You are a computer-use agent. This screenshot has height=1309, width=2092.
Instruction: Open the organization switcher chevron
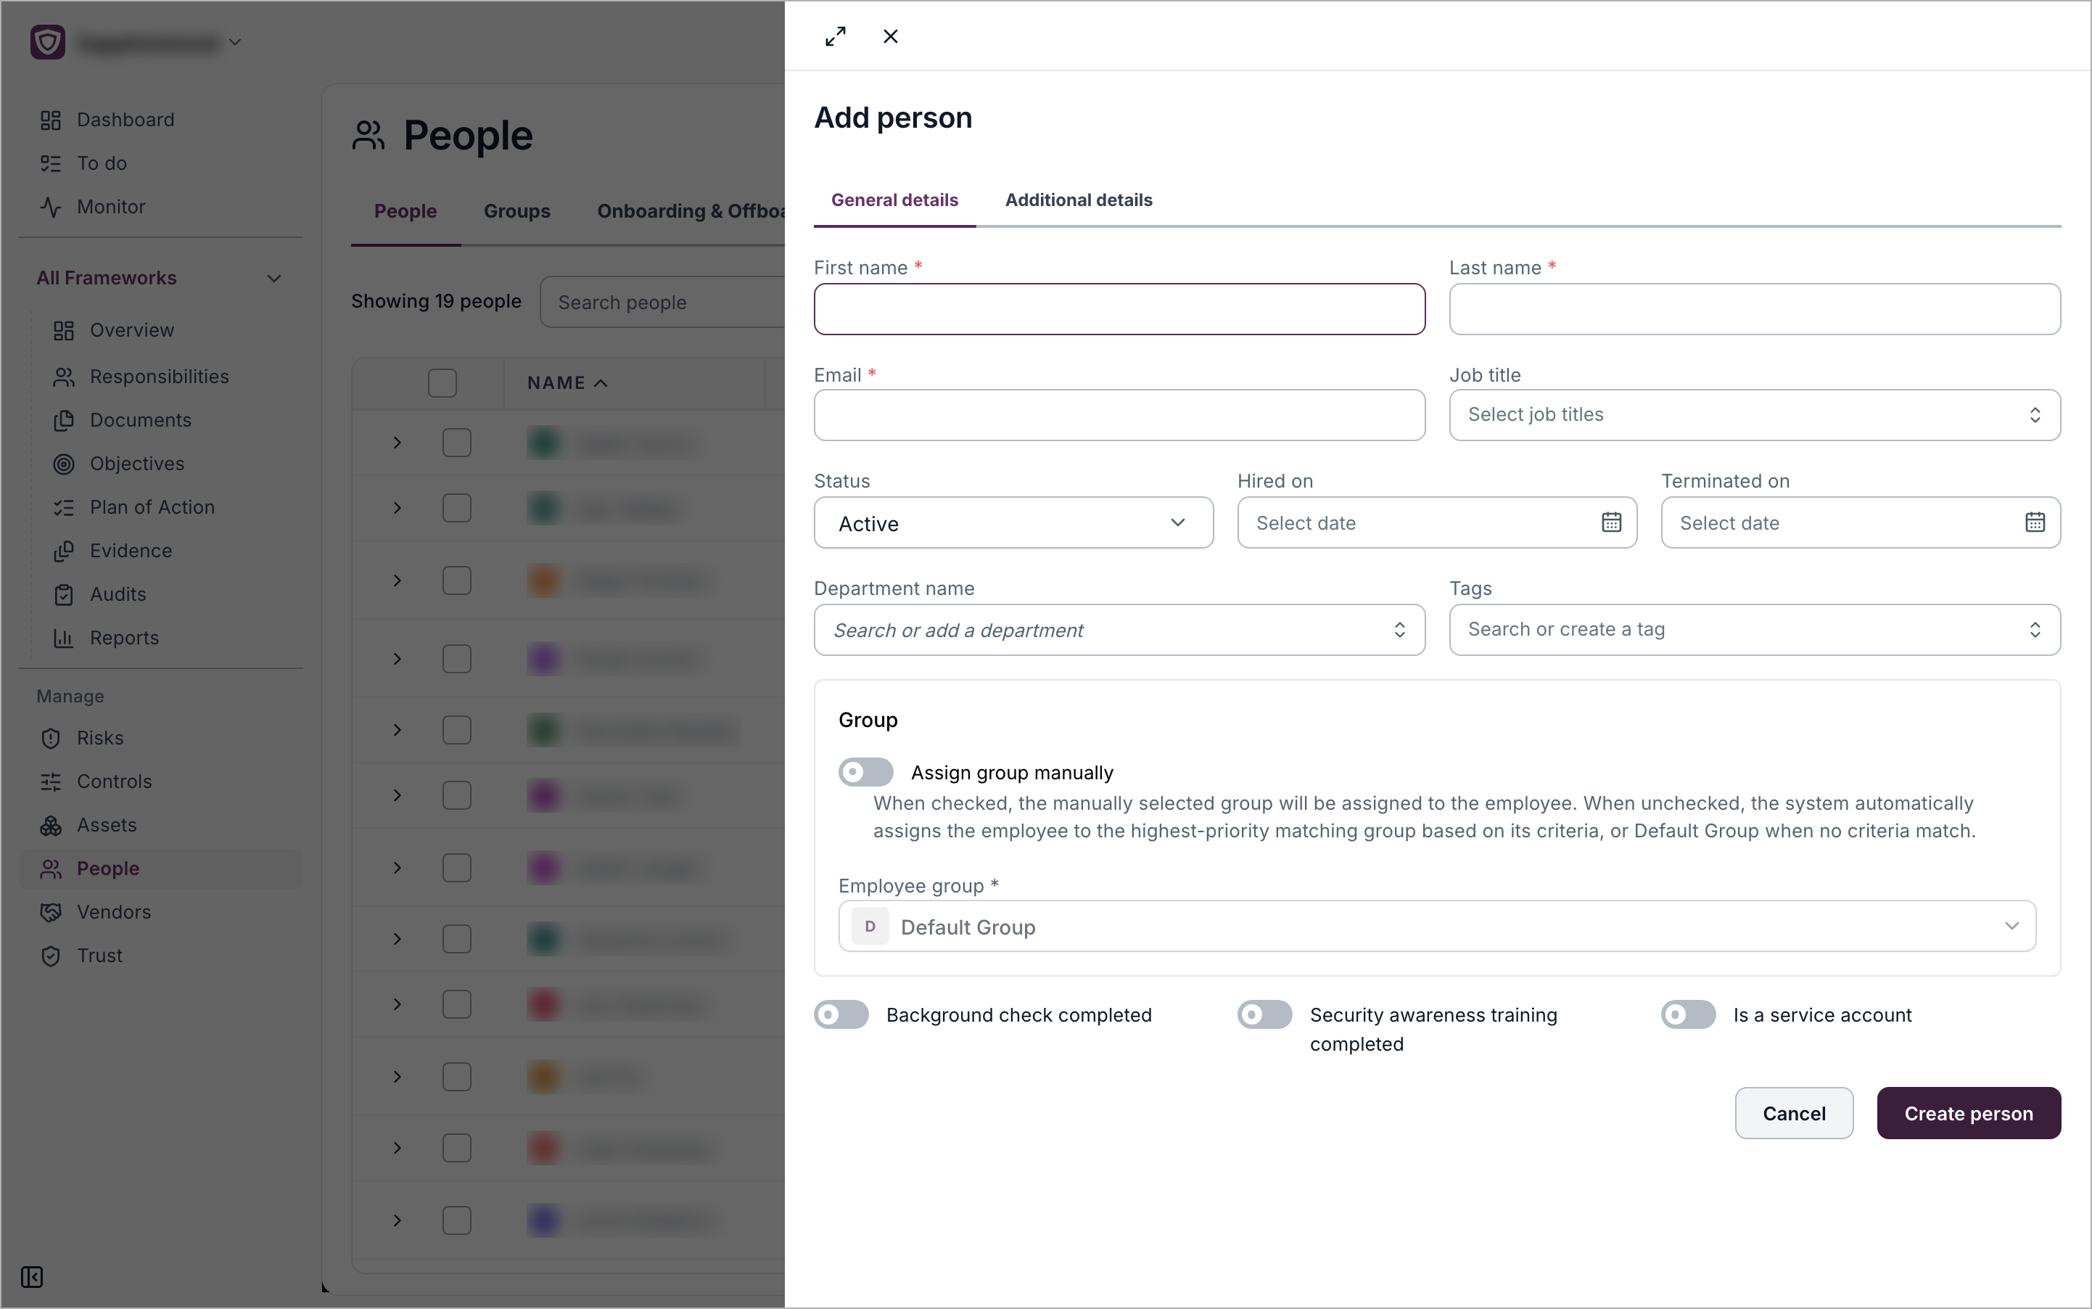(x=234, y=41)
